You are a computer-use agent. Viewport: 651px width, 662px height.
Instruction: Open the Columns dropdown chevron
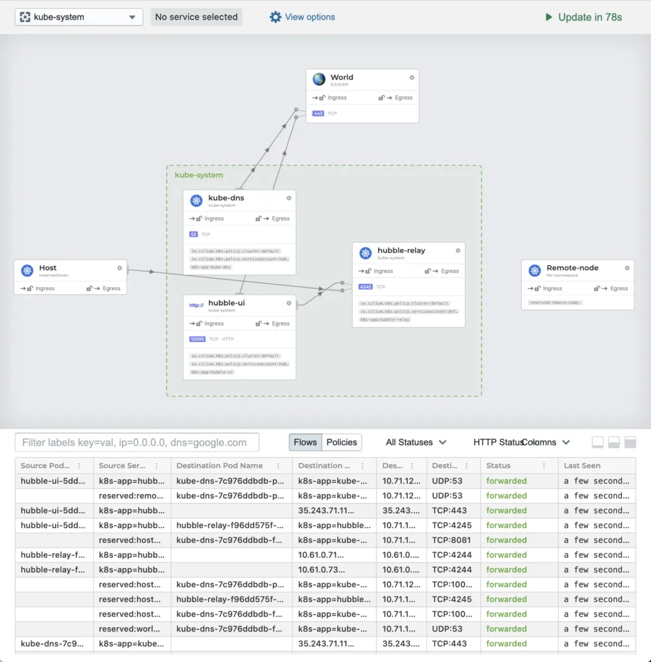tap(566, 442)
